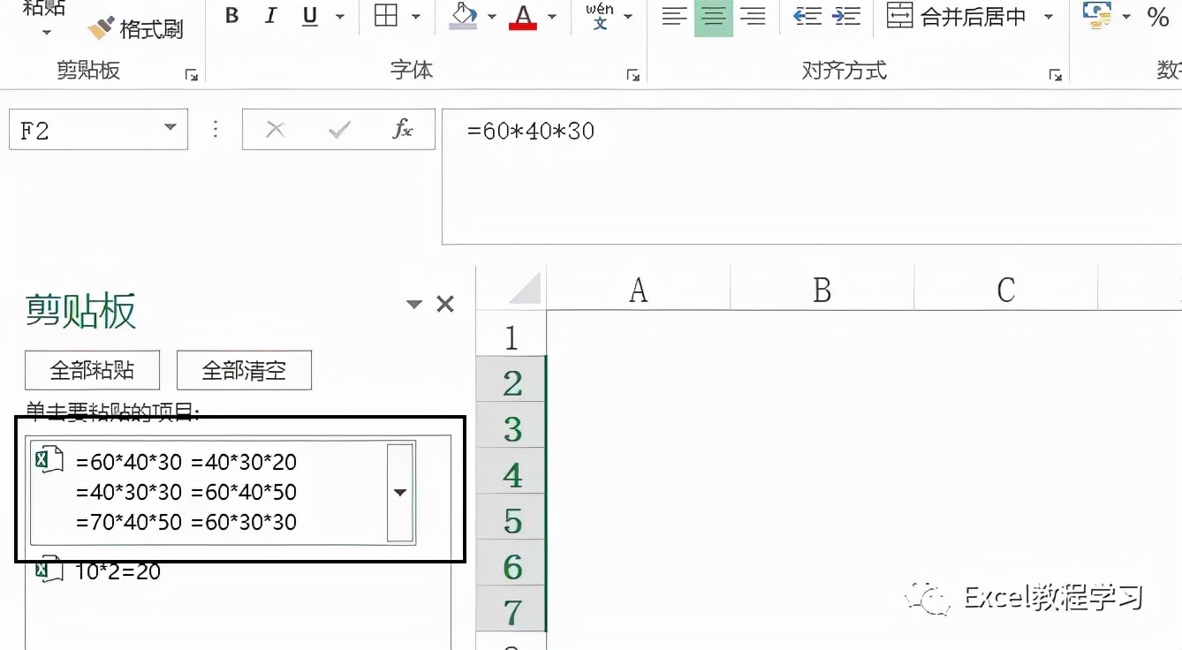Apply percent style number format
1182x650 pixels.
[1158, 16]
